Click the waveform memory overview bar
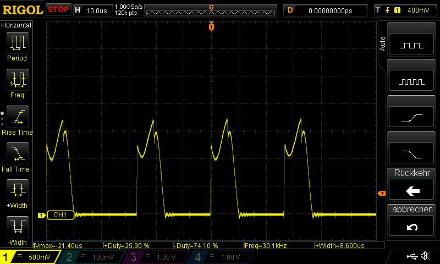Image resolution: width=440 pixels, height=264 pixels. coord(211,12)
